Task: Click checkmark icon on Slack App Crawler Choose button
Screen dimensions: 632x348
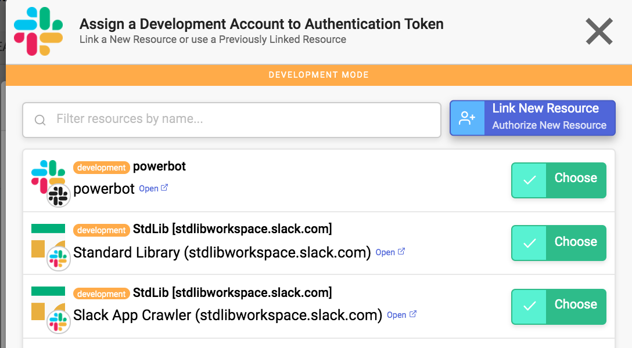Action: click(x=529, y=307)
